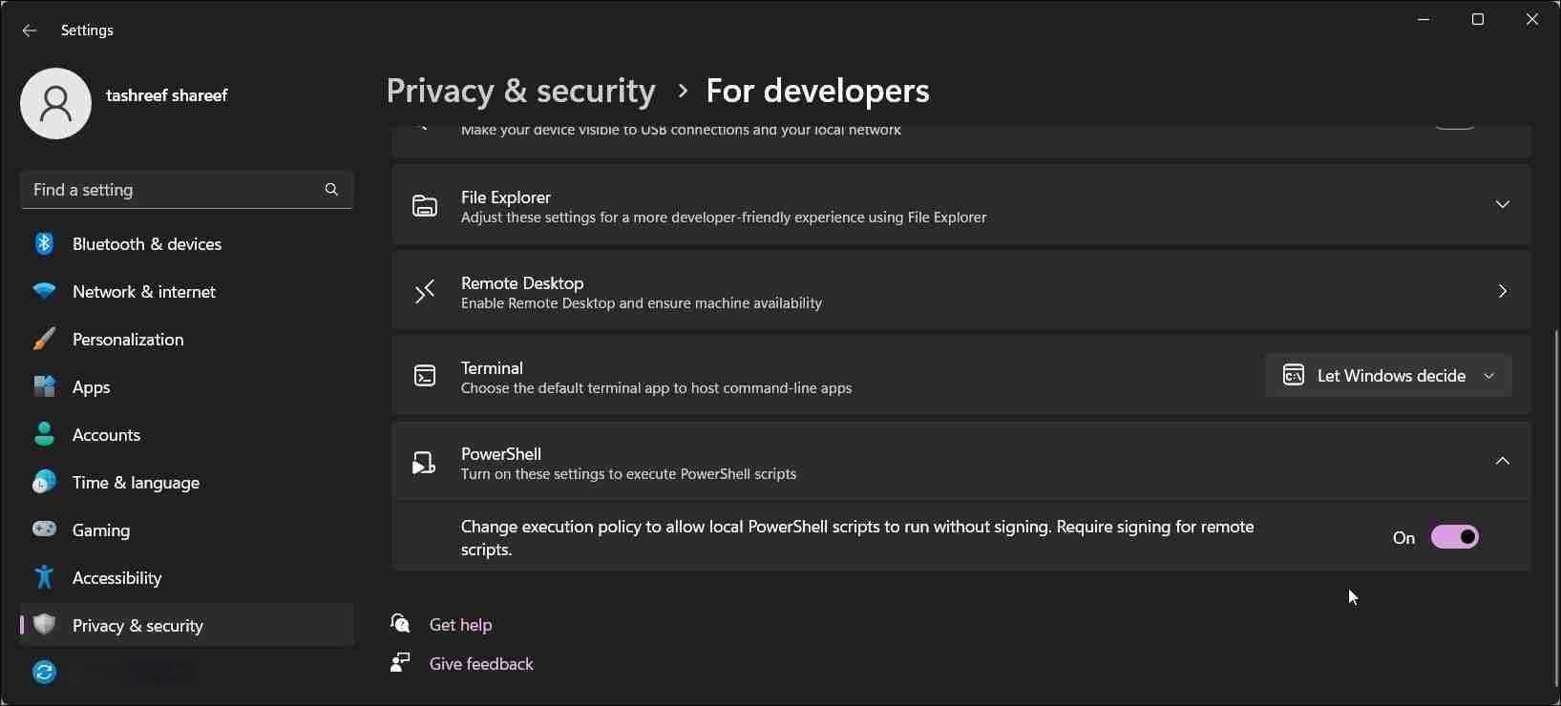
Task: Select Privacy & security in sidebar
Action: [x=187, y=625]
